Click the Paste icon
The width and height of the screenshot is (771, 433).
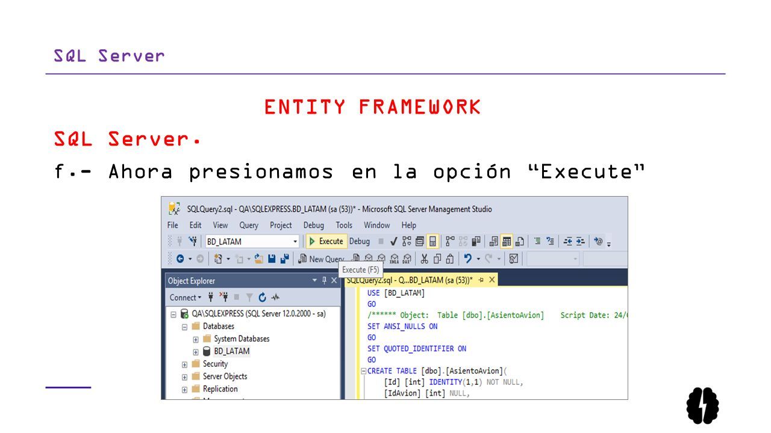click(x=449, y=259)
